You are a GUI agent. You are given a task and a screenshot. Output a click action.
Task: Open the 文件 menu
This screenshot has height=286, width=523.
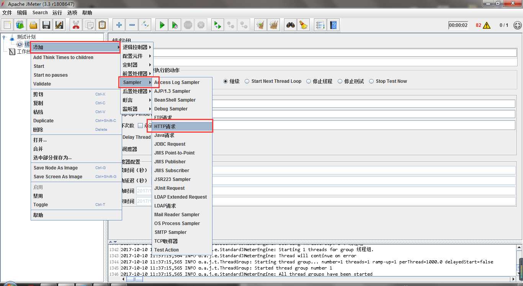click(7, 13)
